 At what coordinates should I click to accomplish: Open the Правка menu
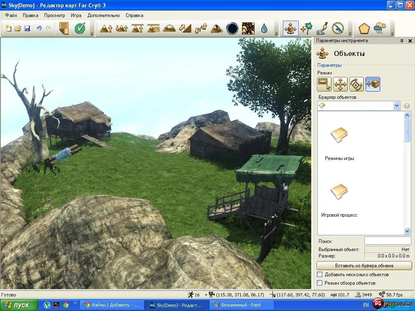(x=30, y=15)
